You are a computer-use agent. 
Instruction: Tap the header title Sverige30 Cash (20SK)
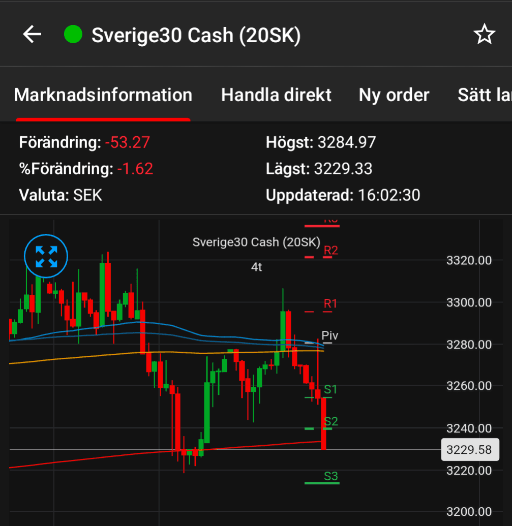click(x=196, y=35)
